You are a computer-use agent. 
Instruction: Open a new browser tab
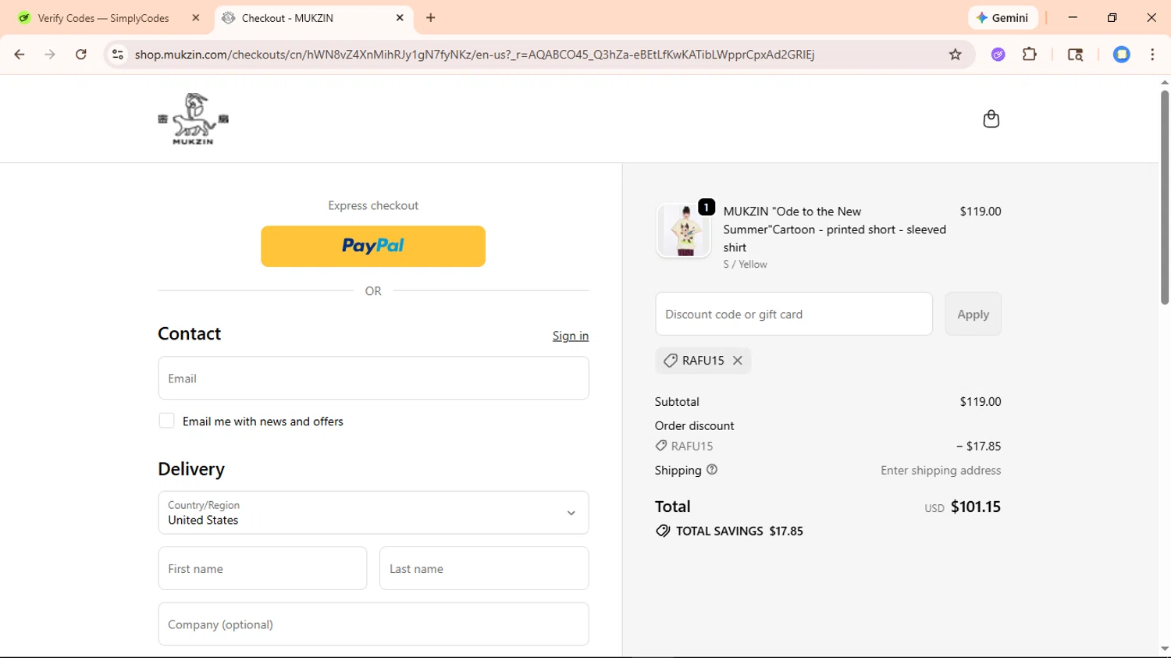[431, 18]
